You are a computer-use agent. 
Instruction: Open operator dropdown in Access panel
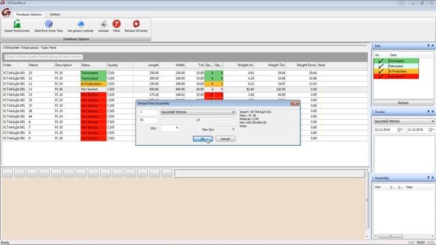pos(433,122)
